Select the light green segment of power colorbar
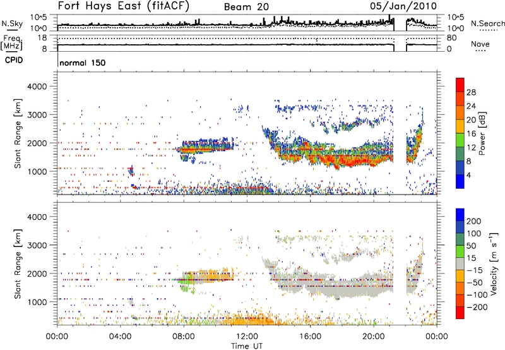 tap(460, 140)
